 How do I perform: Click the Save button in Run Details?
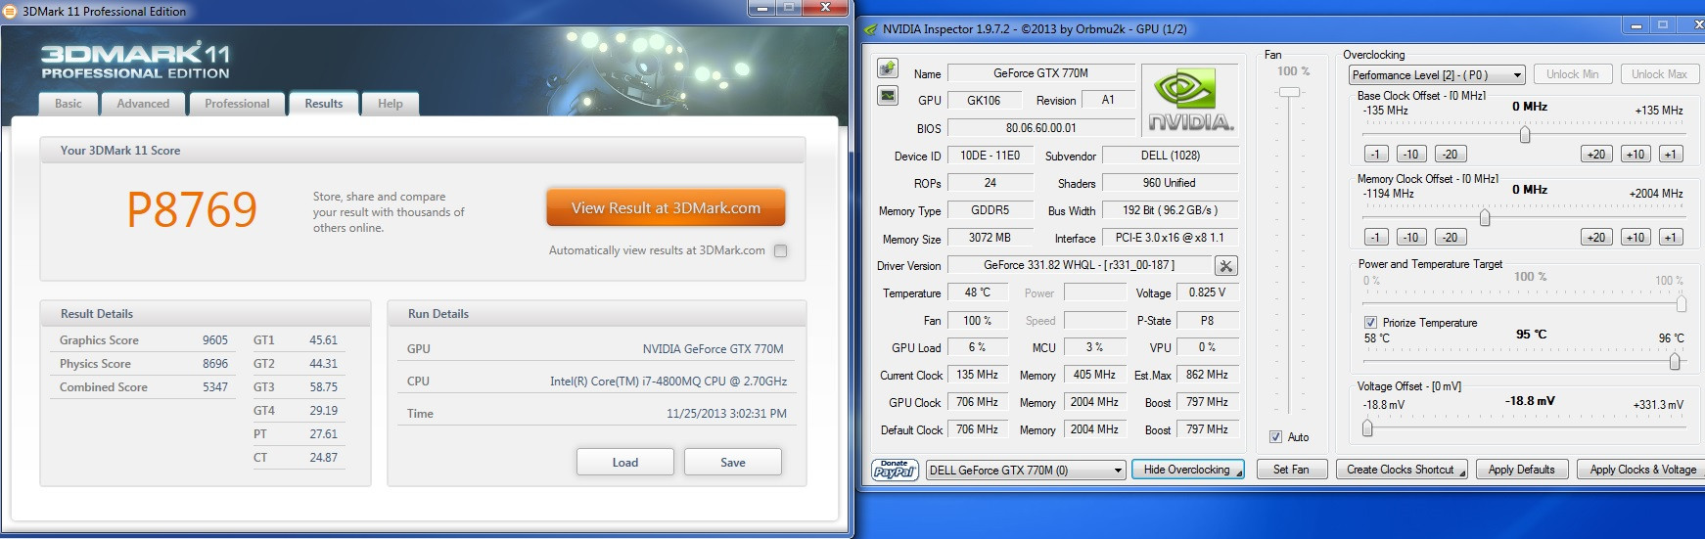click(x=733, y=462)
